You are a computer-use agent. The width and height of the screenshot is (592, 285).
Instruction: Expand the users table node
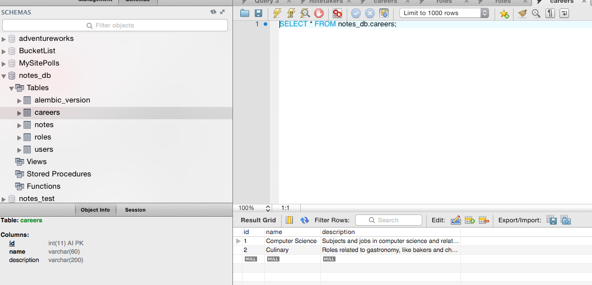point(20,150)
